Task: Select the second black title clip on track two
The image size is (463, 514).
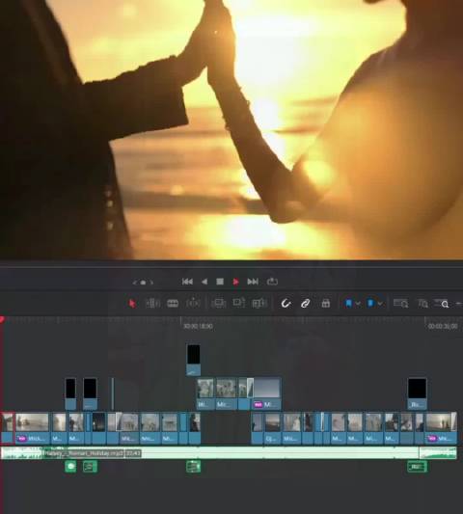Action: pyautogui.click(x=90, y=393)
